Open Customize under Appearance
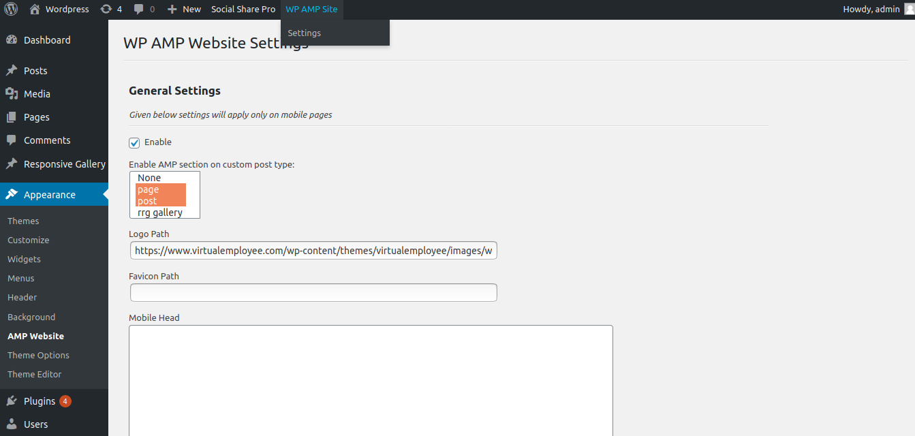 pyautogui.click(x=29, y=240)
